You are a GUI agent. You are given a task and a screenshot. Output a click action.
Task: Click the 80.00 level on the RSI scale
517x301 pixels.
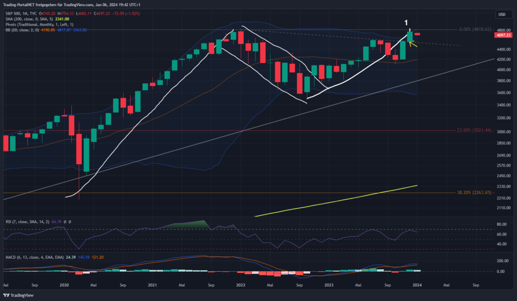[501, 224]
